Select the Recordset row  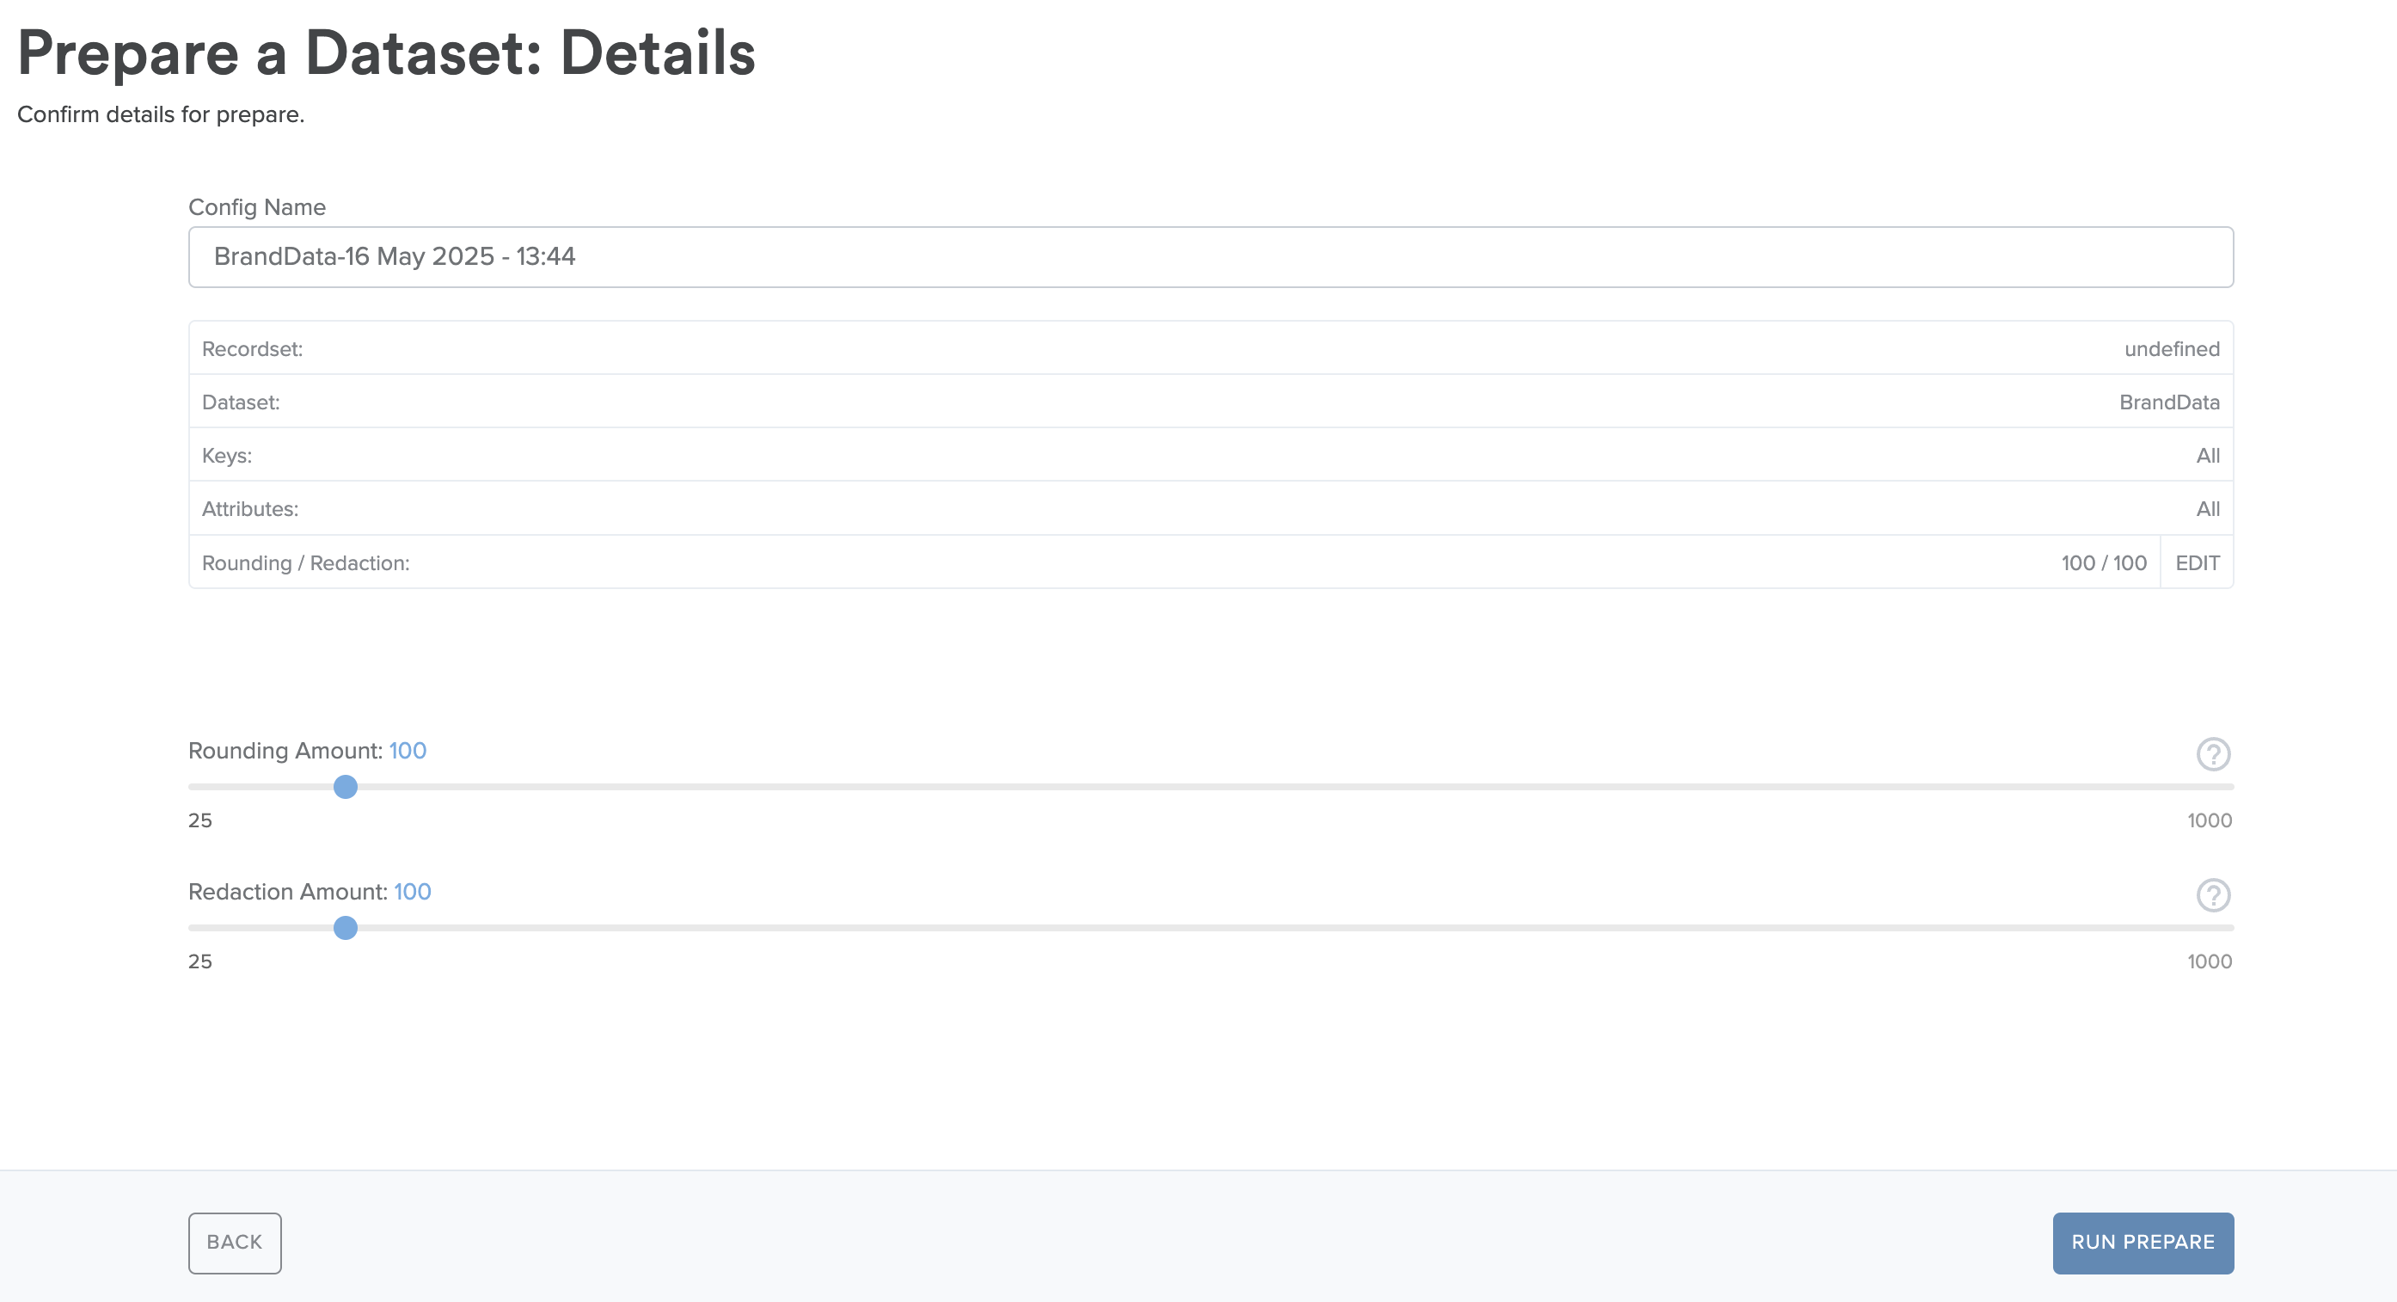click(1211, 349)
